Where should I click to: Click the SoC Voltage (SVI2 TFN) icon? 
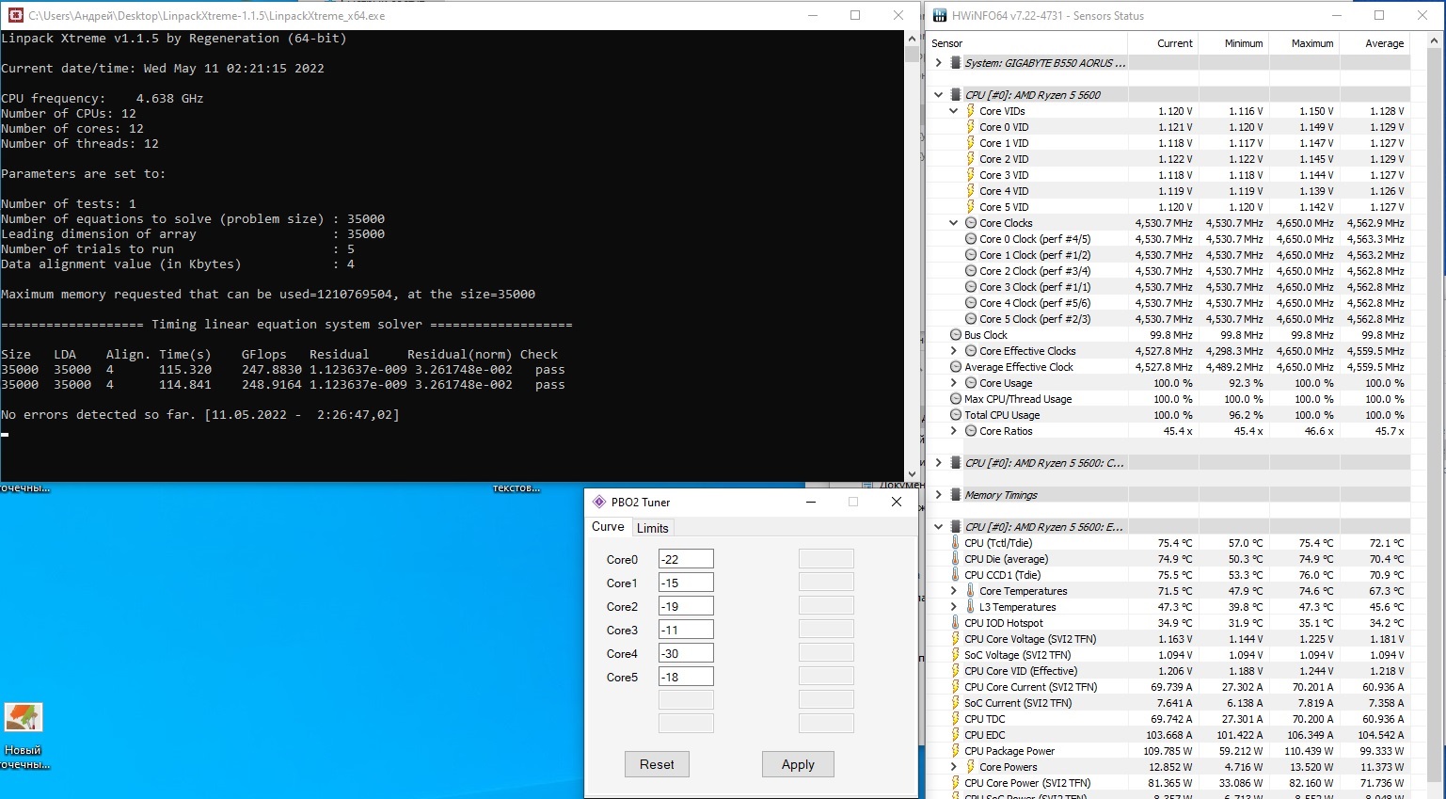click(956, 655)
